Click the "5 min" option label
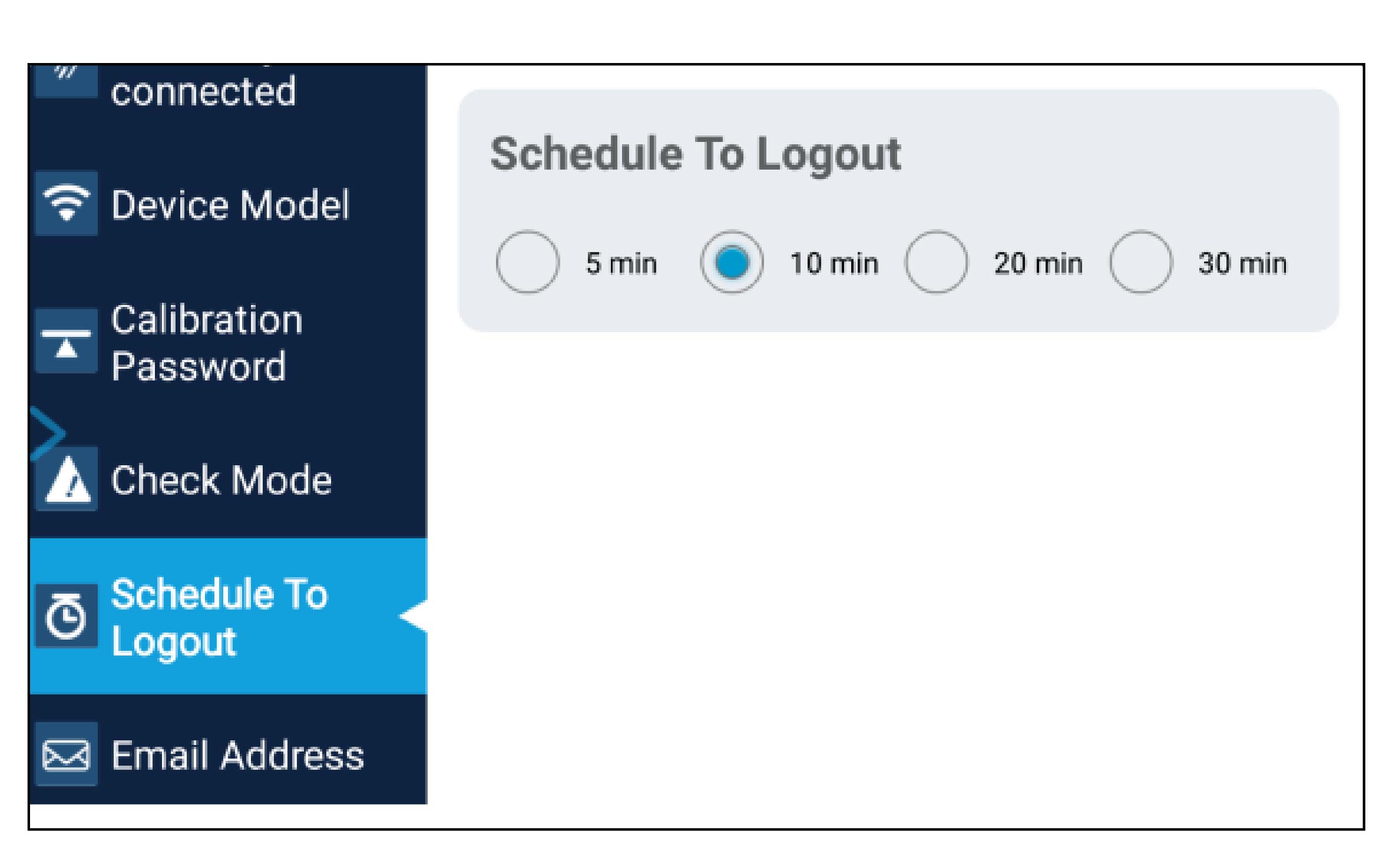 (x=621, y=263)
